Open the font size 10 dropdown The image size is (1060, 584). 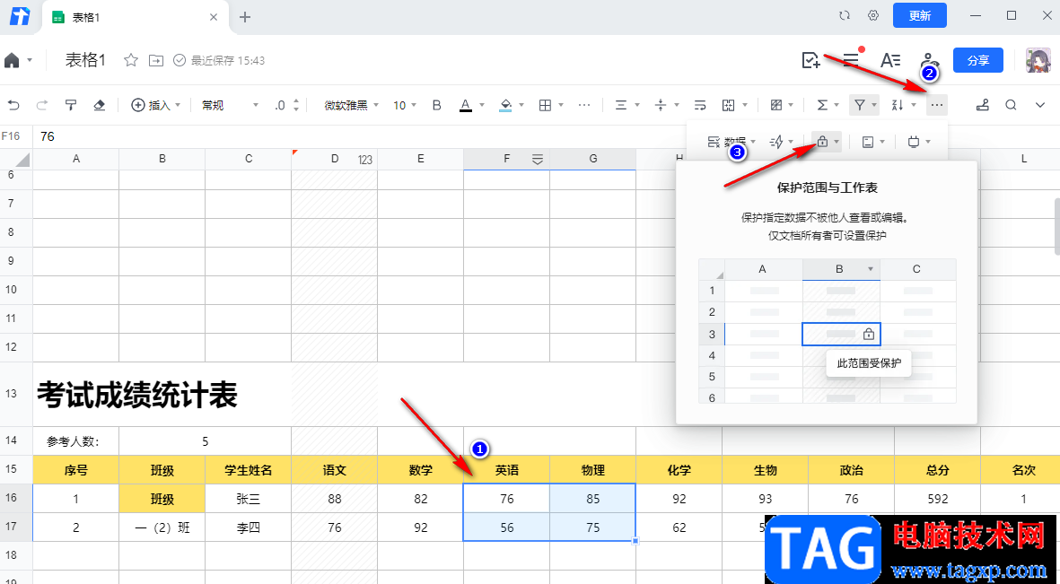coord(404,105)
